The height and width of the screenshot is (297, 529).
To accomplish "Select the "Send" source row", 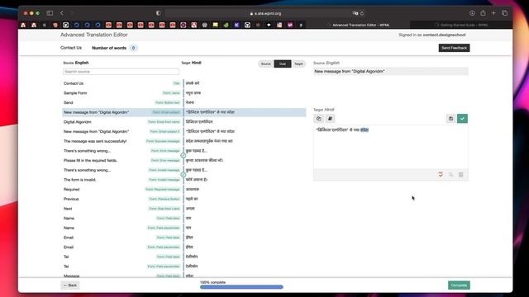I will point(122,102).
